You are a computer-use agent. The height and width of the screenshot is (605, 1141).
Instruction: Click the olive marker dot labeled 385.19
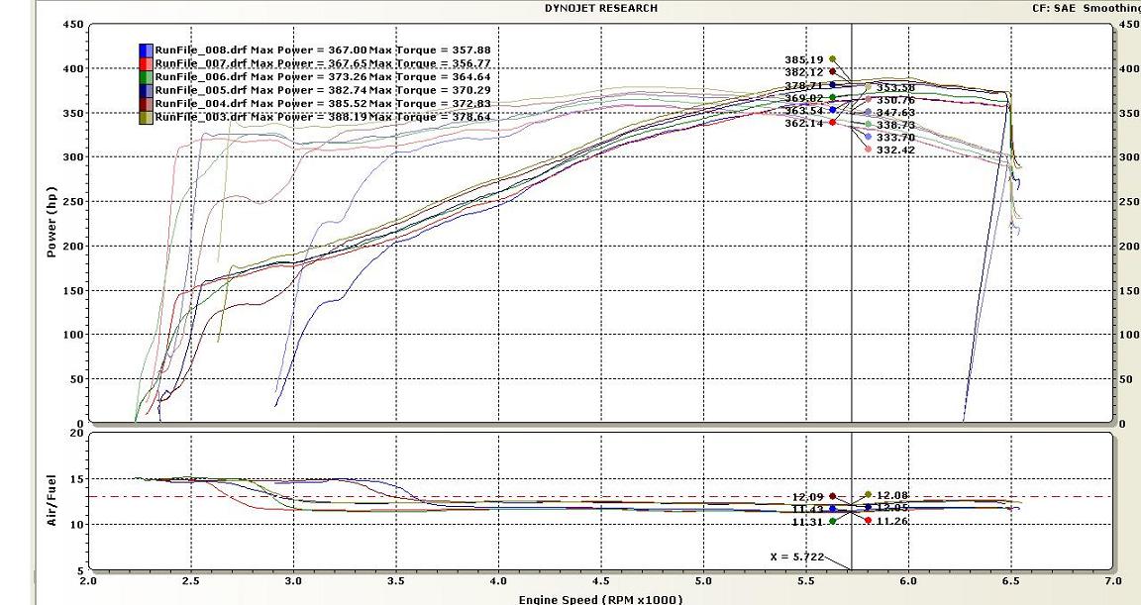(x=833, y=59)
